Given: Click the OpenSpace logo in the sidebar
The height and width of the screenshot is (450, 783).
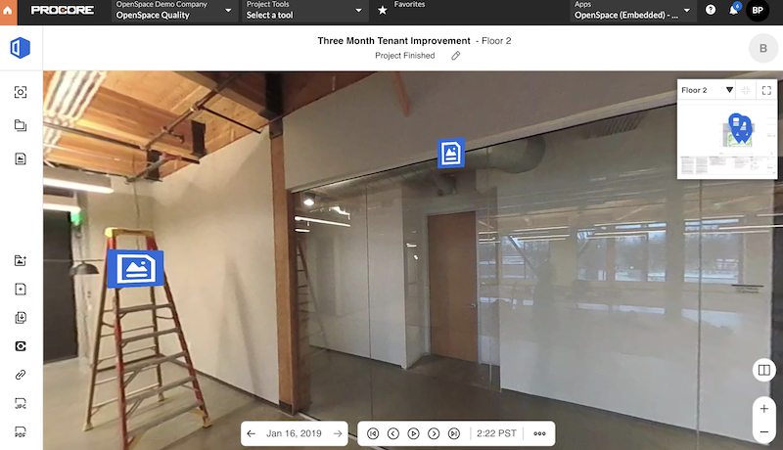Looking at the screenshot, I should (21, 49).
